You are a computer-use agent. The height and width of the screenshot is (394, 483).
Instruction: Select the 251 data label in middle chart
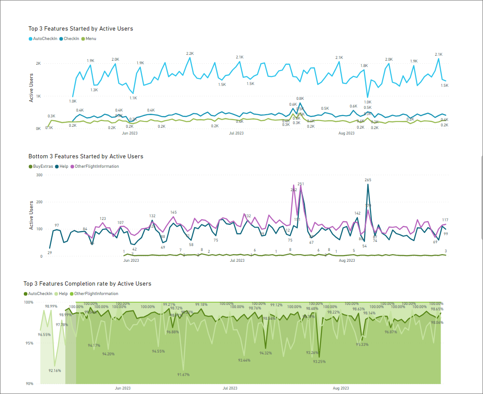click(x=301, y=184)
